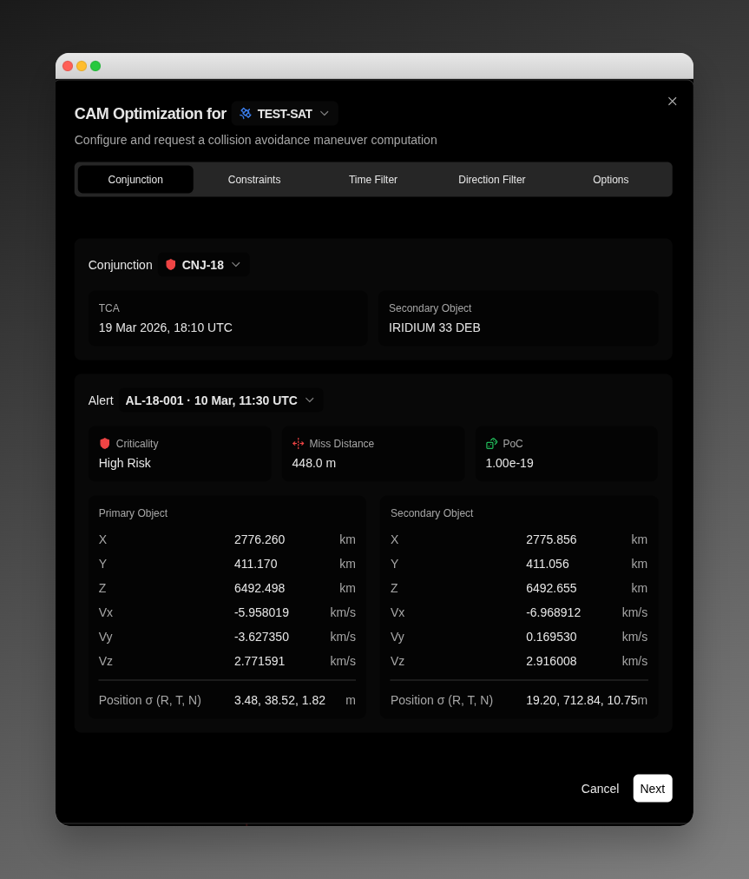
Task: Click the Miss Distance crosshair icon
Action: tap(298, 444)
